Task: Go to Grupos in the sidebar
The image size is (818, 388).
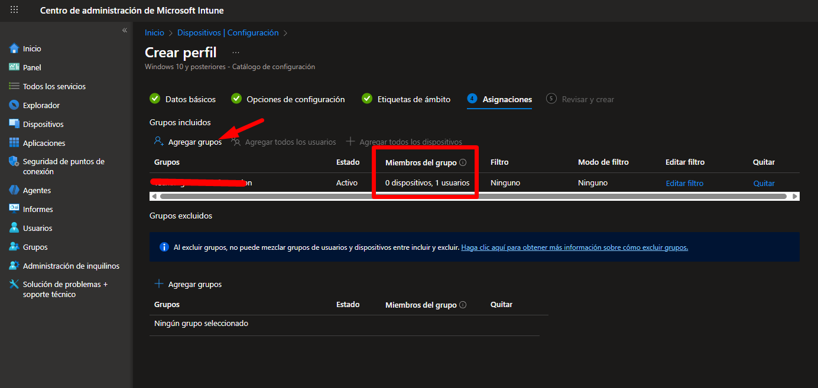Action: point(35,247)
